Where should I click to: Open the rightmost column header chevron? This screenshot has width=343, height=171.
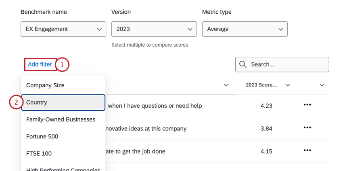(x=322, y=85)
